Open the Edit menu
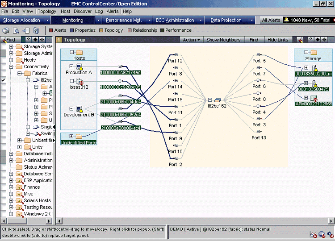 (15, 12)
